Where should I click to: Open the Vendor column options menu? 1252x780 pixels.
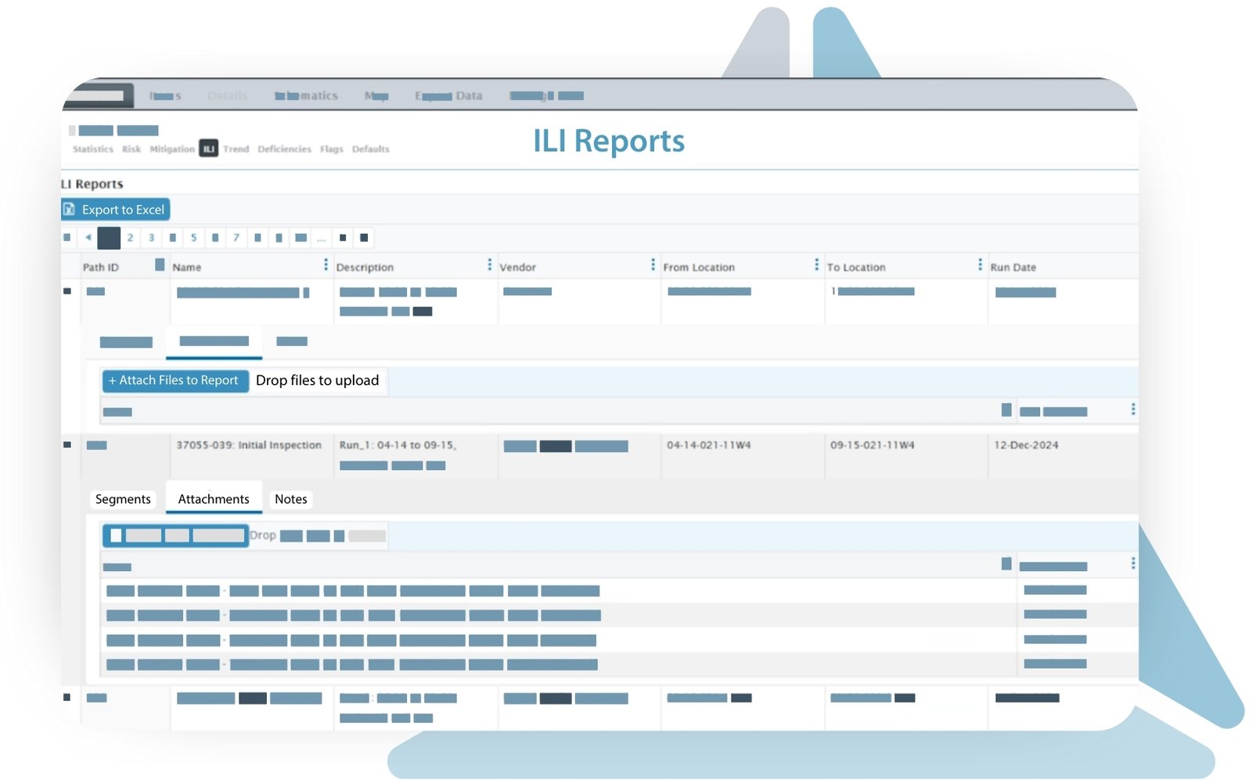pos(653,265)
